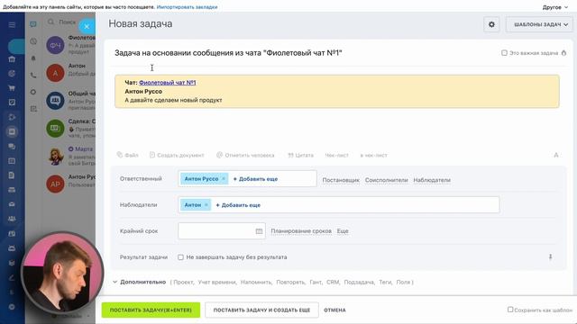Check Сохранить как шаблон

(x=510, y=310)
